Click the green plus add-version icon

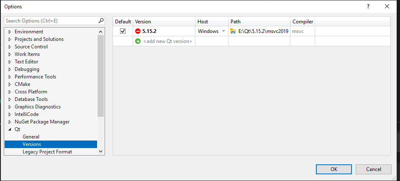(x=138, y=41)
